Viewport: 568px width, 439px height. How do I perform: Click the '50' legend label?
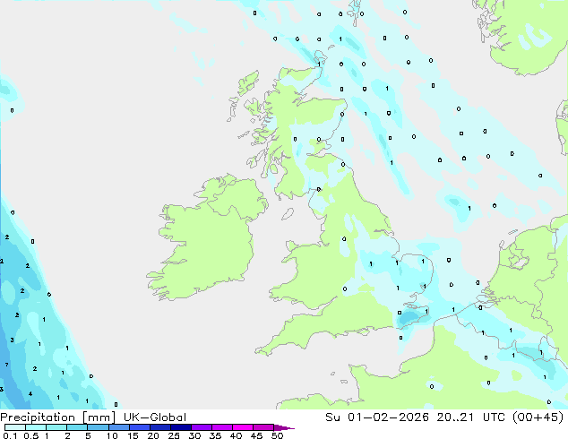click(277, 435)
